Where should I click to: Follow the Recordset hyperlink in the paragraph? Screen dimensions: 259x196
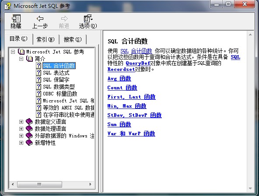pos(121,70)
